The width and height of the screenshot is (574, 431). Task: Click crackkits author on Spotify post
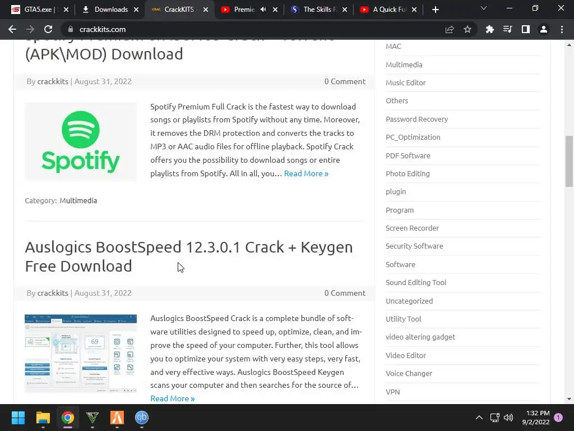coord(53,81)
